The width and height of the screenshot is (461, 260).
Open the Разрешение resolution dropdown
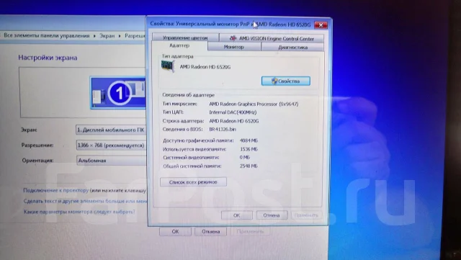tap(111, 145)
